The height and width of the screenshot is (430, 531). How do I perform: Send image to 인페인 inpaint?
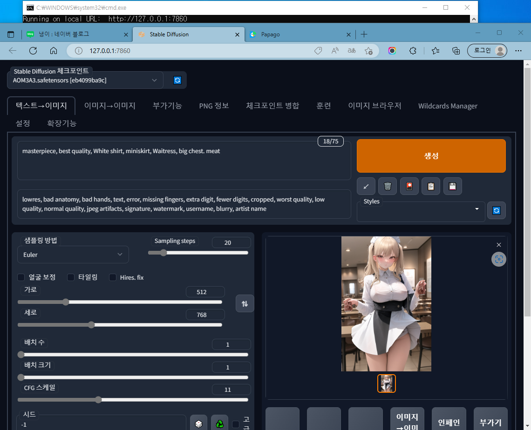pyautogui.click(x=449, y=419)
